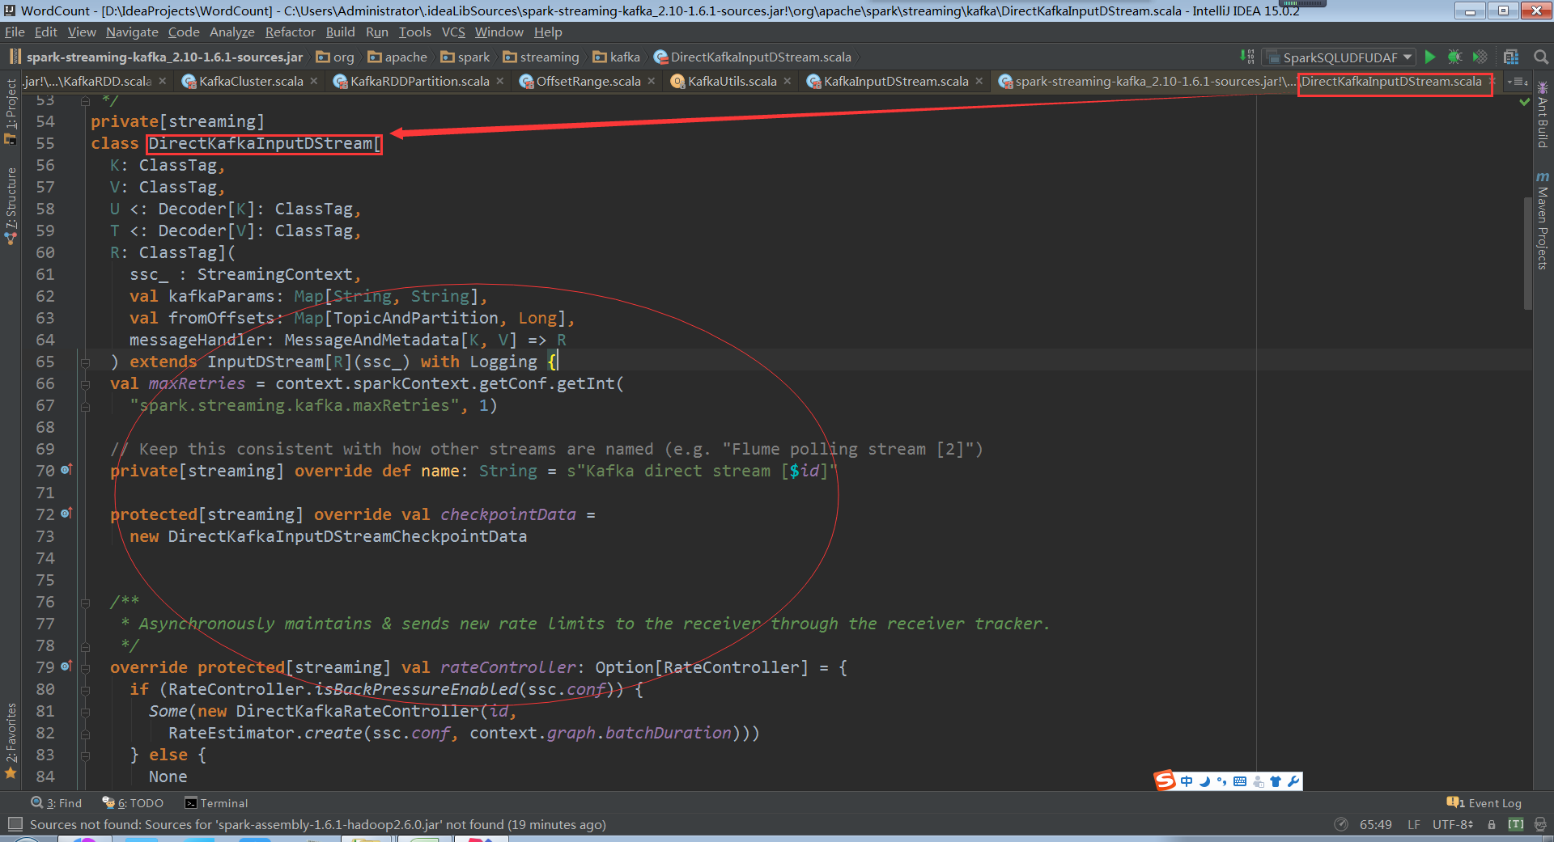
Task: Click the Sogou user account icon
Action: [1258, 781]
